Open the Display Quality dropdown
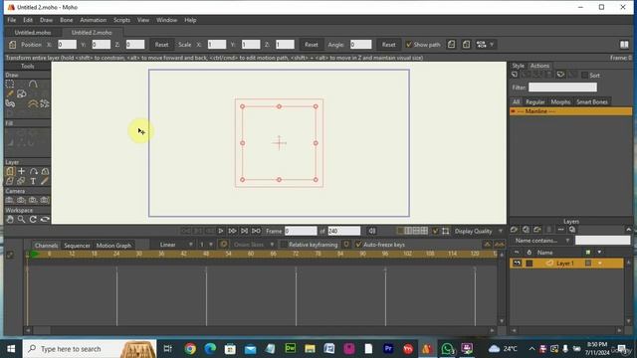Screen dimensions: 637x358 pos(478,231)
